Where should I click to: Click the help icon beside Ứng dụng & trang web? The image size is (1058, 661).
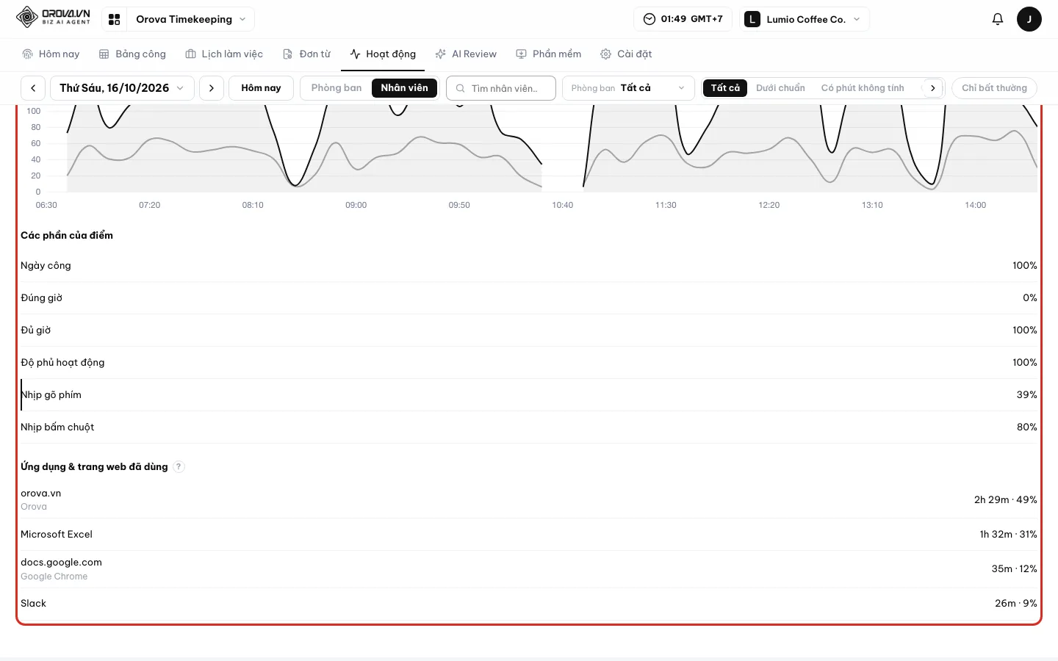tap(179, 466)
